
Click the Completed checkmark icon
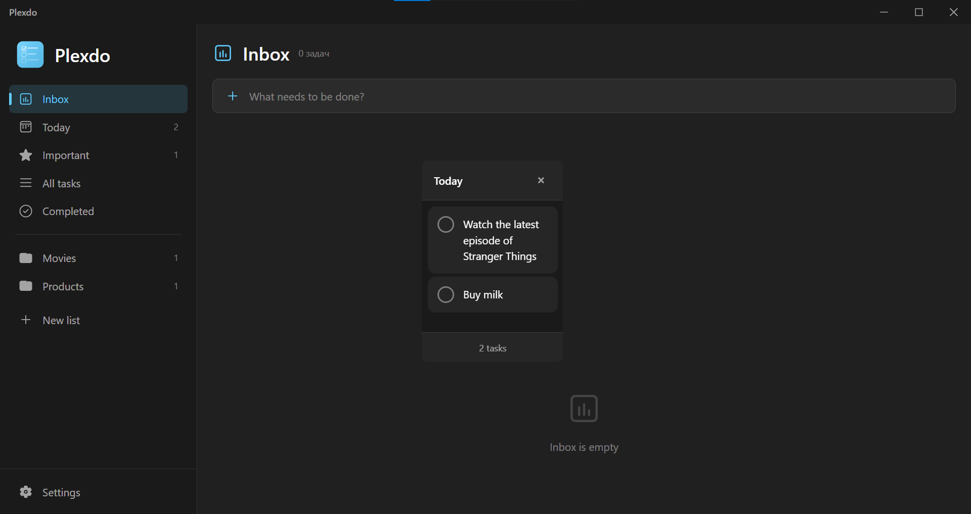point(25,211)
